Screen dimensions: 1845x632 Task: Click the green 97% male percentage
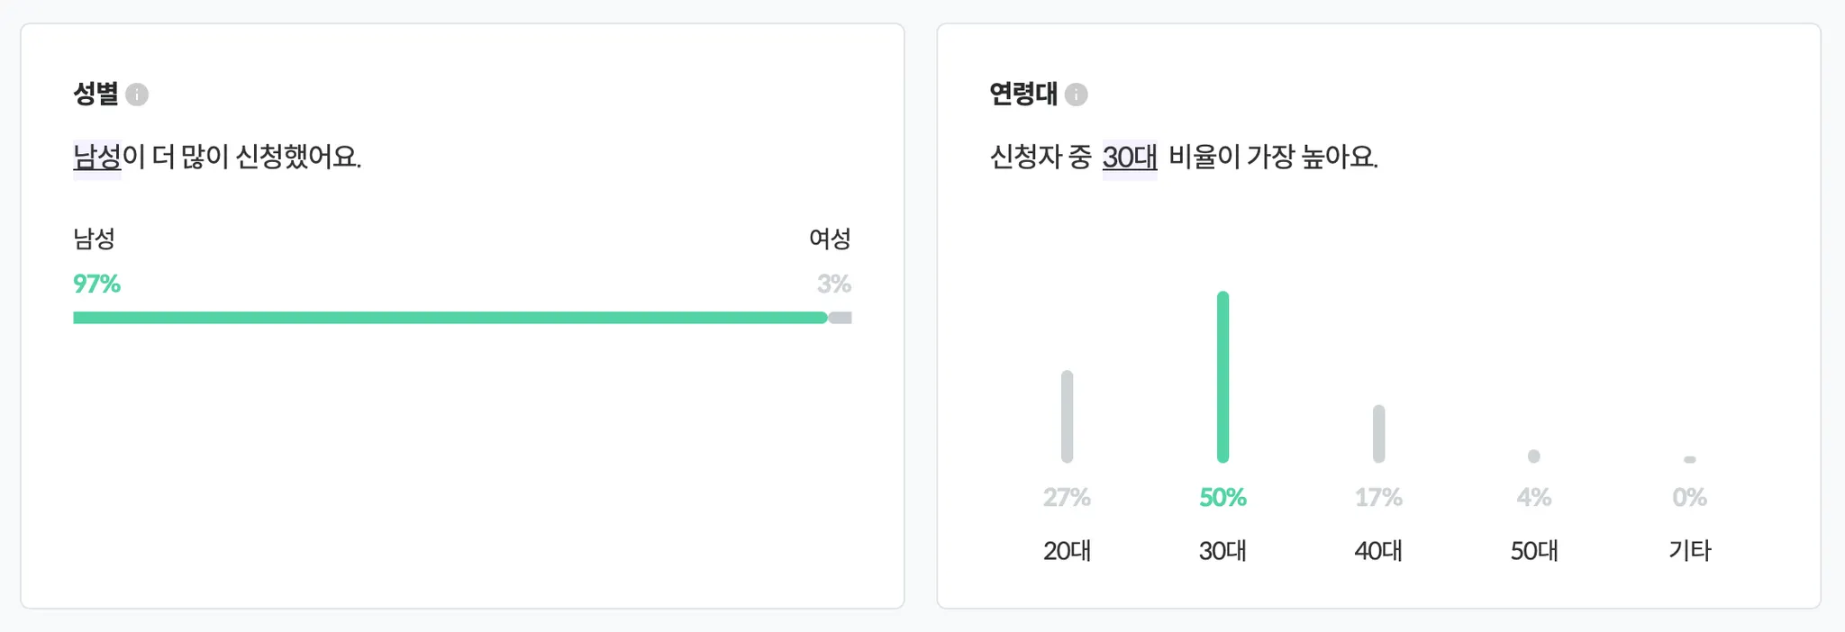96,284
